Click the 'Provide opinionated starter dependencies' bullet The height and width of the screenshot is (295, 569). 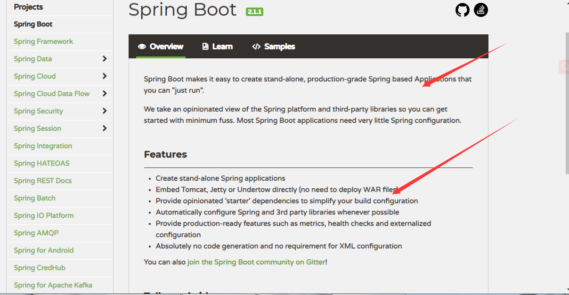[287, 201]
